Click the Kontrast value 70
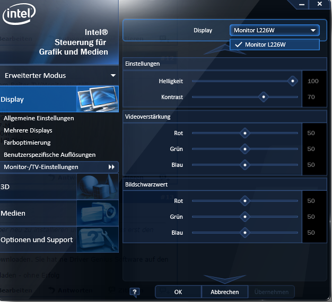 pos(311,97)
